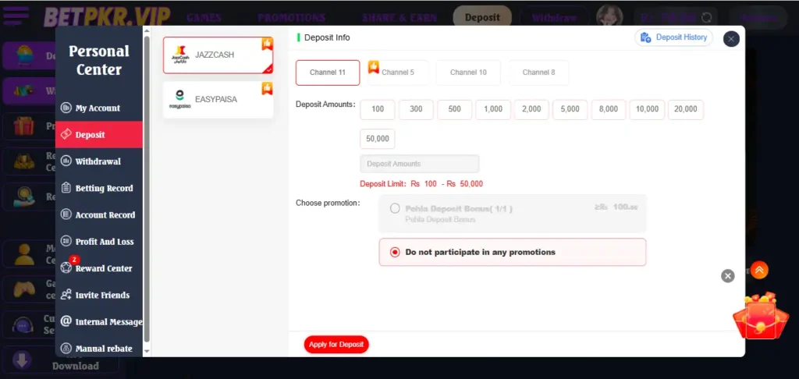
Task: Open PROMOTIONS in top navigation
Action: 292,17
